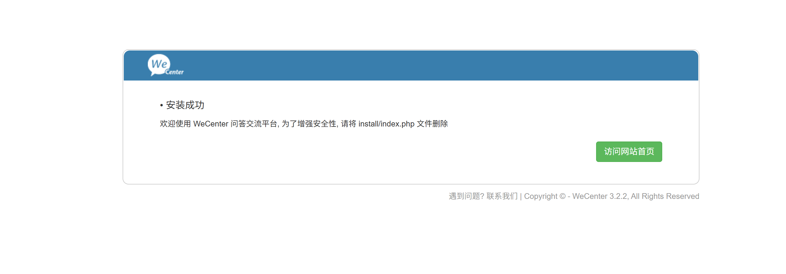Click the bullet before 安装成功
786x274 pixels.
[x=161, y=105]
